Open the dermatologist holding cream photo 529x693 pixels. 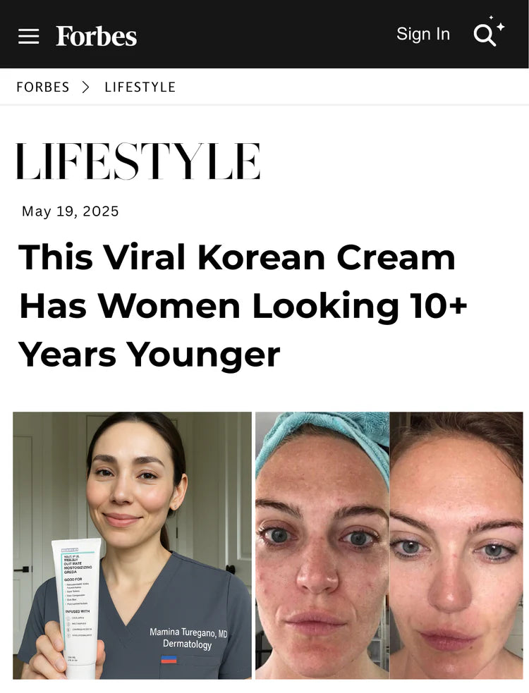(133, 546)
